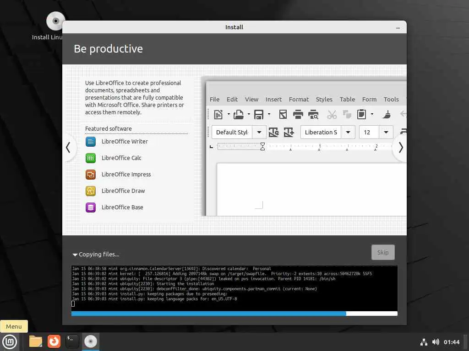
Task: Click the Default Style text field
Action: coord(232,132)
